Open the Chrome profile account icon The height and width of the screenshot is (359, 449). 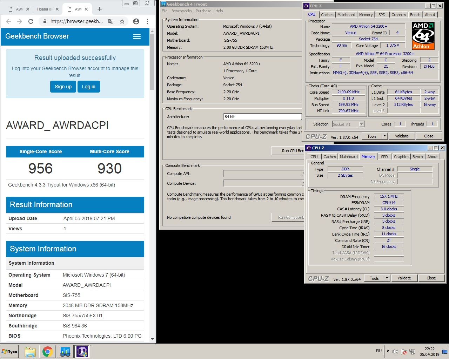(x=136, y=21)
